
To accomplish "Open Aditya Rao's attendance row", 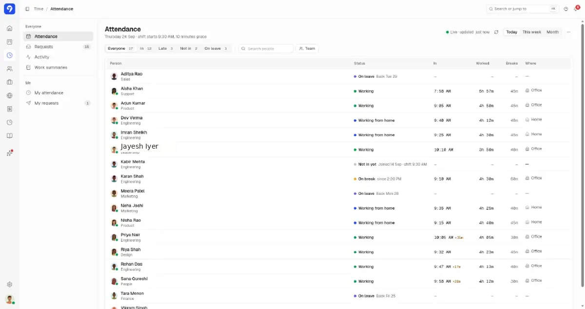I will (339, 77).
